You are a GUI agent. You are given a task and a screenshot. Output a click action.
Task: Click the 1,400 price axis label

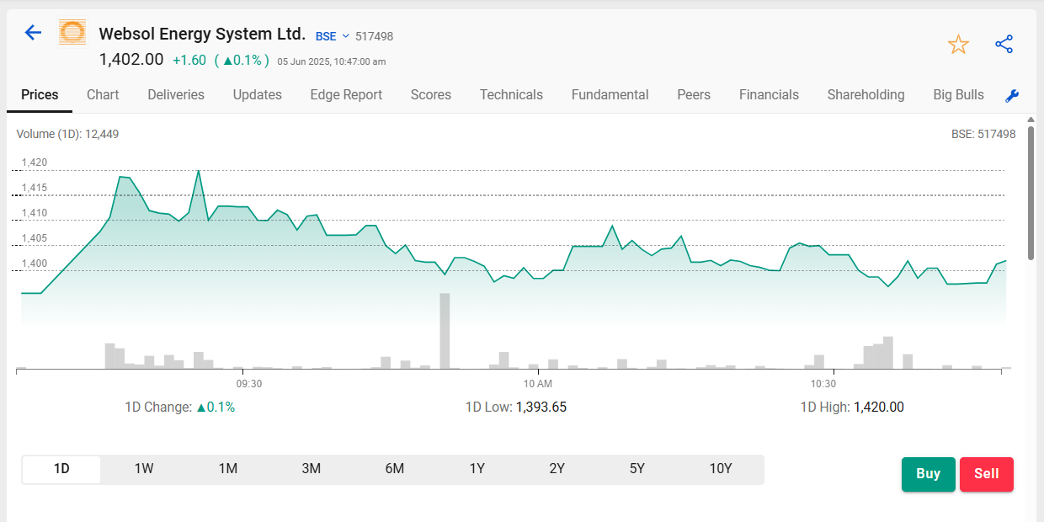35,264
